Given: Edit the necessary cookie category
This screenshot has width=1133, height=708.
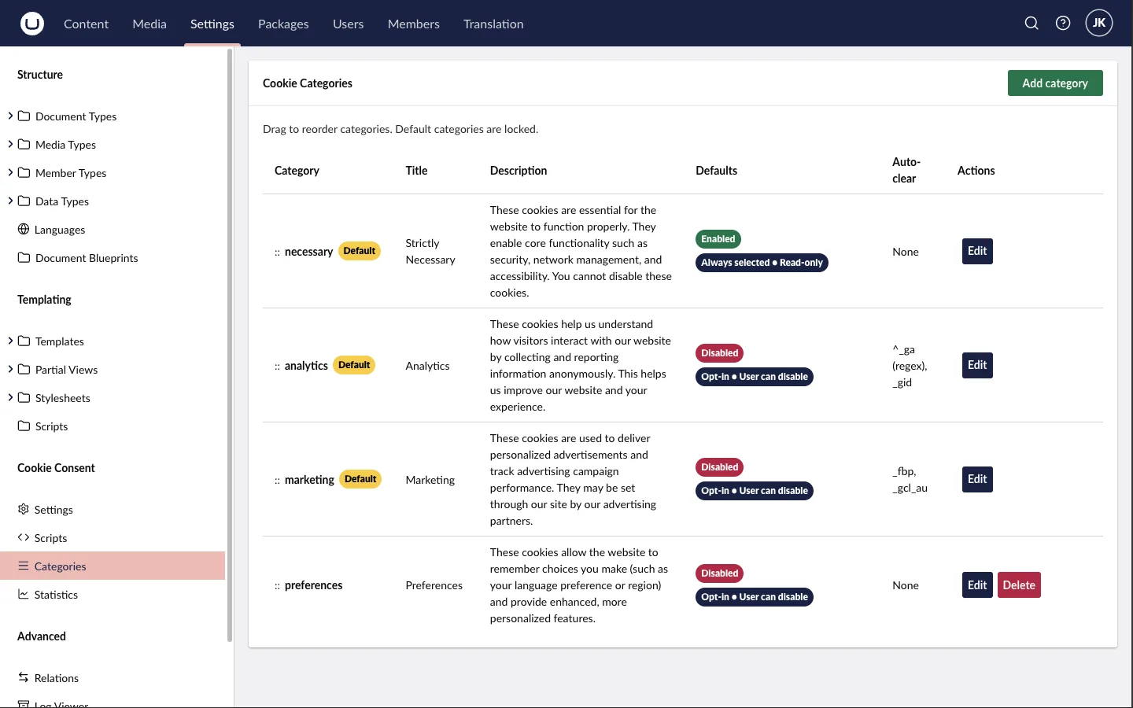Looking at the screenshot, I should pos(977,251).
